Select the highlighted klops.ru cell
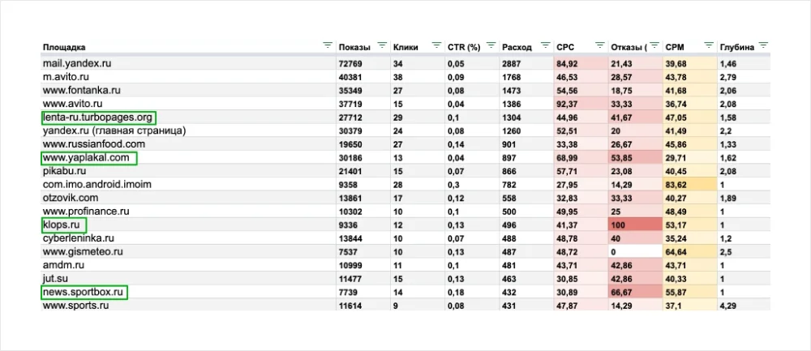Image resolution: width=811 pixels, height=351 pixels. pyautogui.click(x=63, y=225)
